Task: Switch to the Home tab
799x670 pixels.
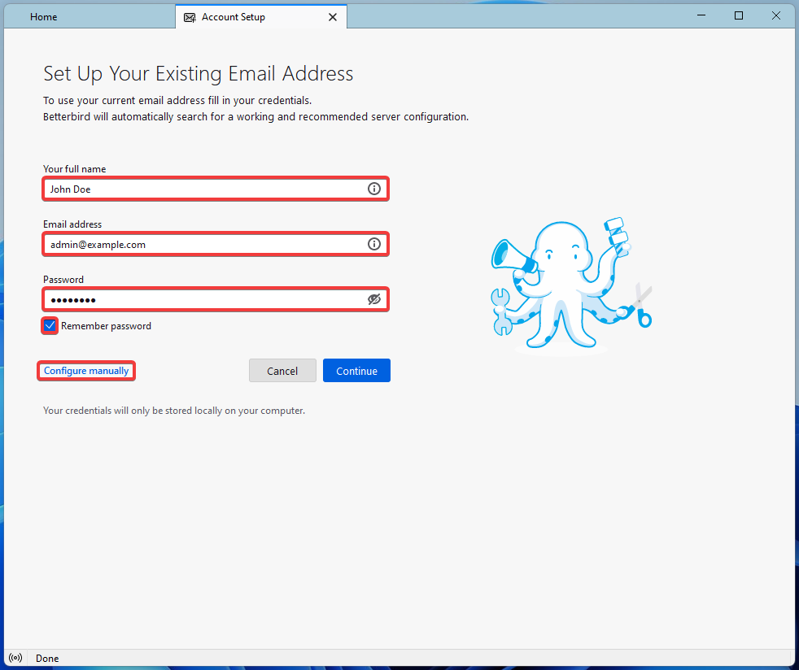Action: (44, 17)
